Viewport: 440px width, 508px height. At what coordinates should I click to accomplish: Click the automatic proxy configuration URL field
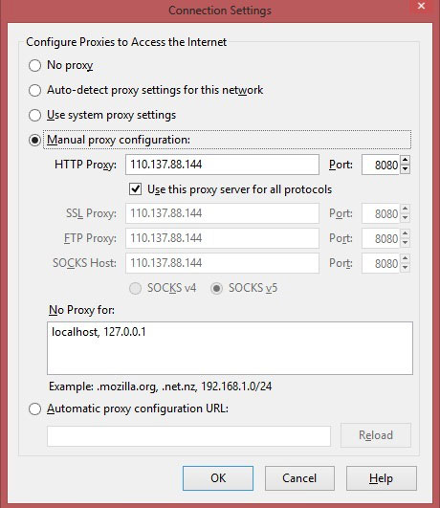point(188,436)
